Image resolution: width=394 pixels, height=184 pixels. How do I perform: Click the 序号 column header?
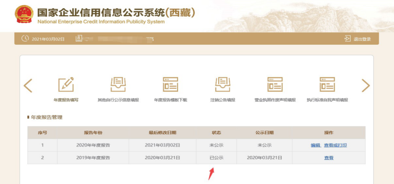[42, 133]
